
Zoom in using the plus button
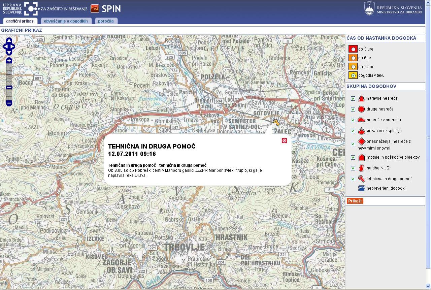point(9,61)
